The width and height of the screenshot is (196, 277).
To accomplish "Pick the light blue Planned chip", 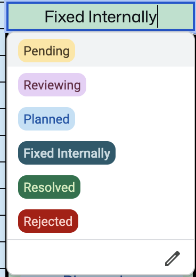I will click(x=46, y=119).
